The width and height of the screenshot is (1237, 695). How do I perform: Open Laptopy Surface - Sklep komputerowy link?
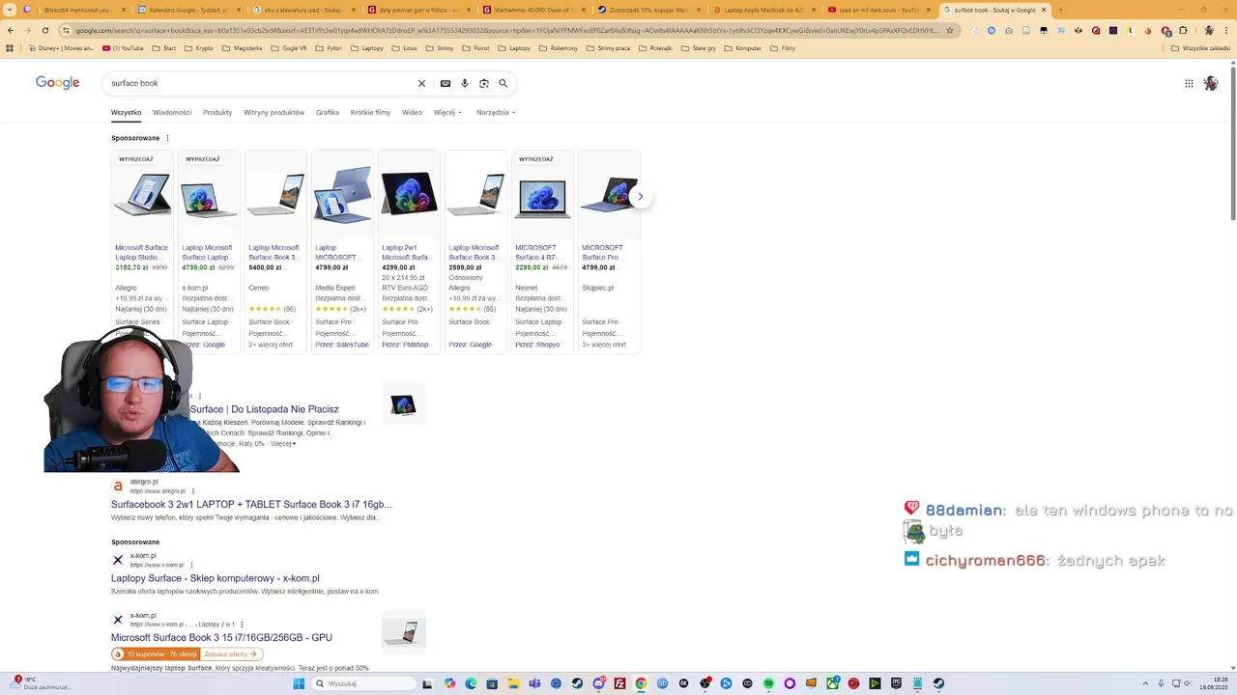[x=215, y=578]
